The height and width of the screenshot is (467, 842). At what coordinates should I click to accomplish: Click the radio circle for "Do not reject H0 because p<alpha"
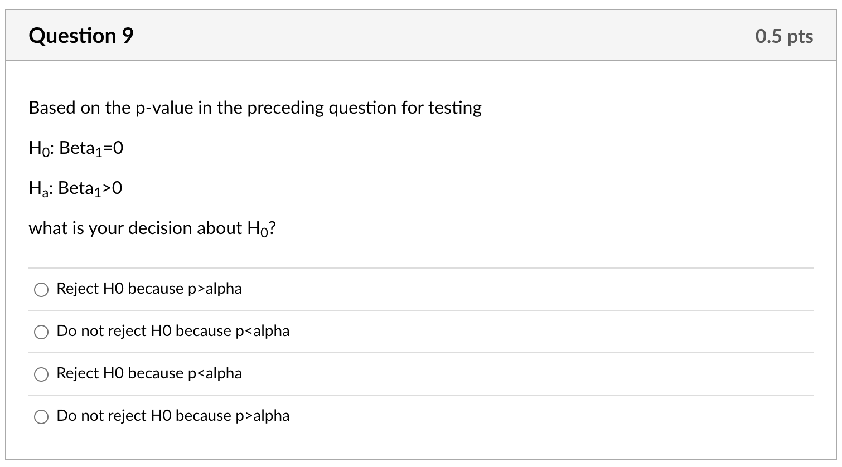coord(41,332)
